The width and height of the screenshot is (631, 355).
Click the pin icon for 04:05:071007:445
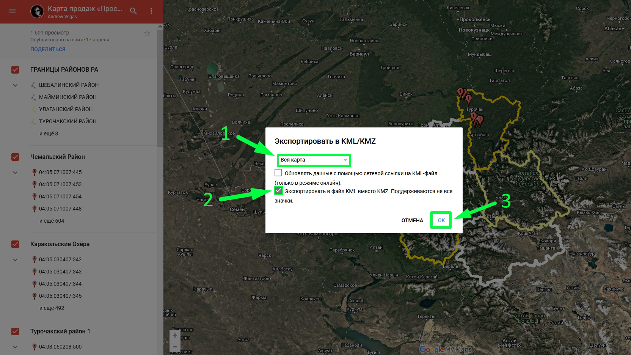(x=34, y=173)
